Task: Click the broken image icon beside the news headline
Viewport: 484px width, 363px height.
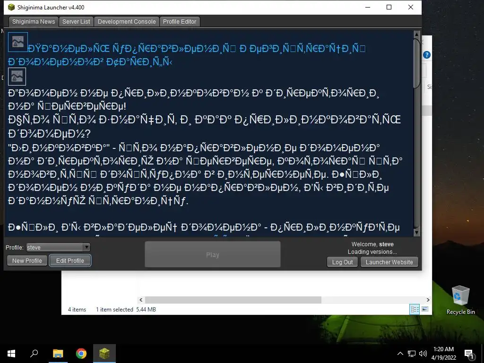Action: coord(18,42)
